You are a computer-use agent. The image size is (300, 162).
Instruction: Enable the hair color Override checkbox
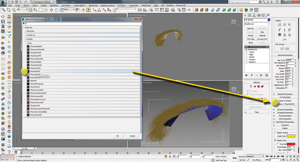tap(278, 144)
